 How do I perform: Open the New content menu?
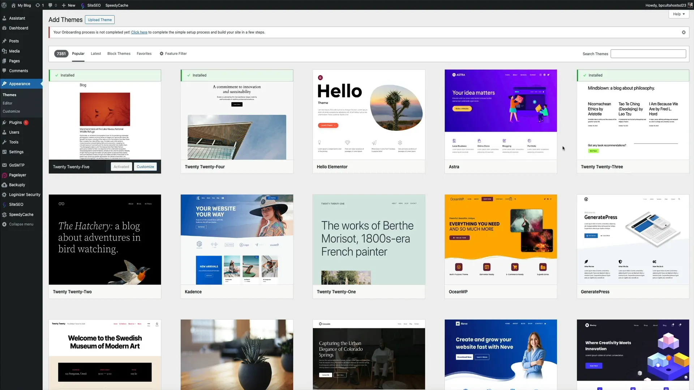[x=68, y=5]
